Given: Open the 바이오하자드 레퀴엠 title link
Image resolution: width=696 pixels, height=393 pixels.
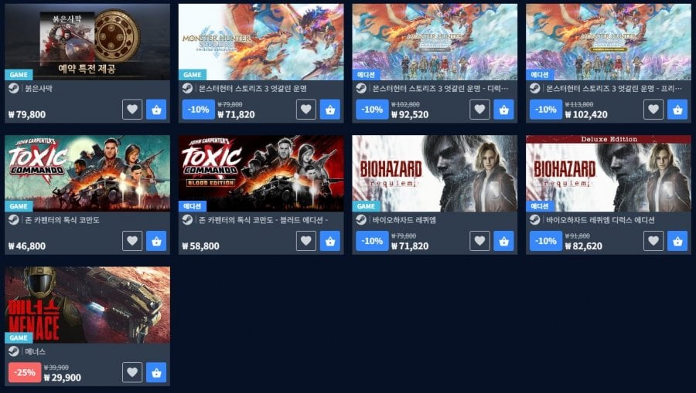Looking at the screenshot, I should click(x=404, y=220).
